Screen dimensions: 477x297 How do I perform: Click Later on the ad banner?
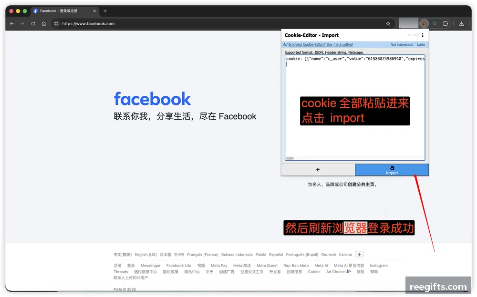click(x=421, y=44)
